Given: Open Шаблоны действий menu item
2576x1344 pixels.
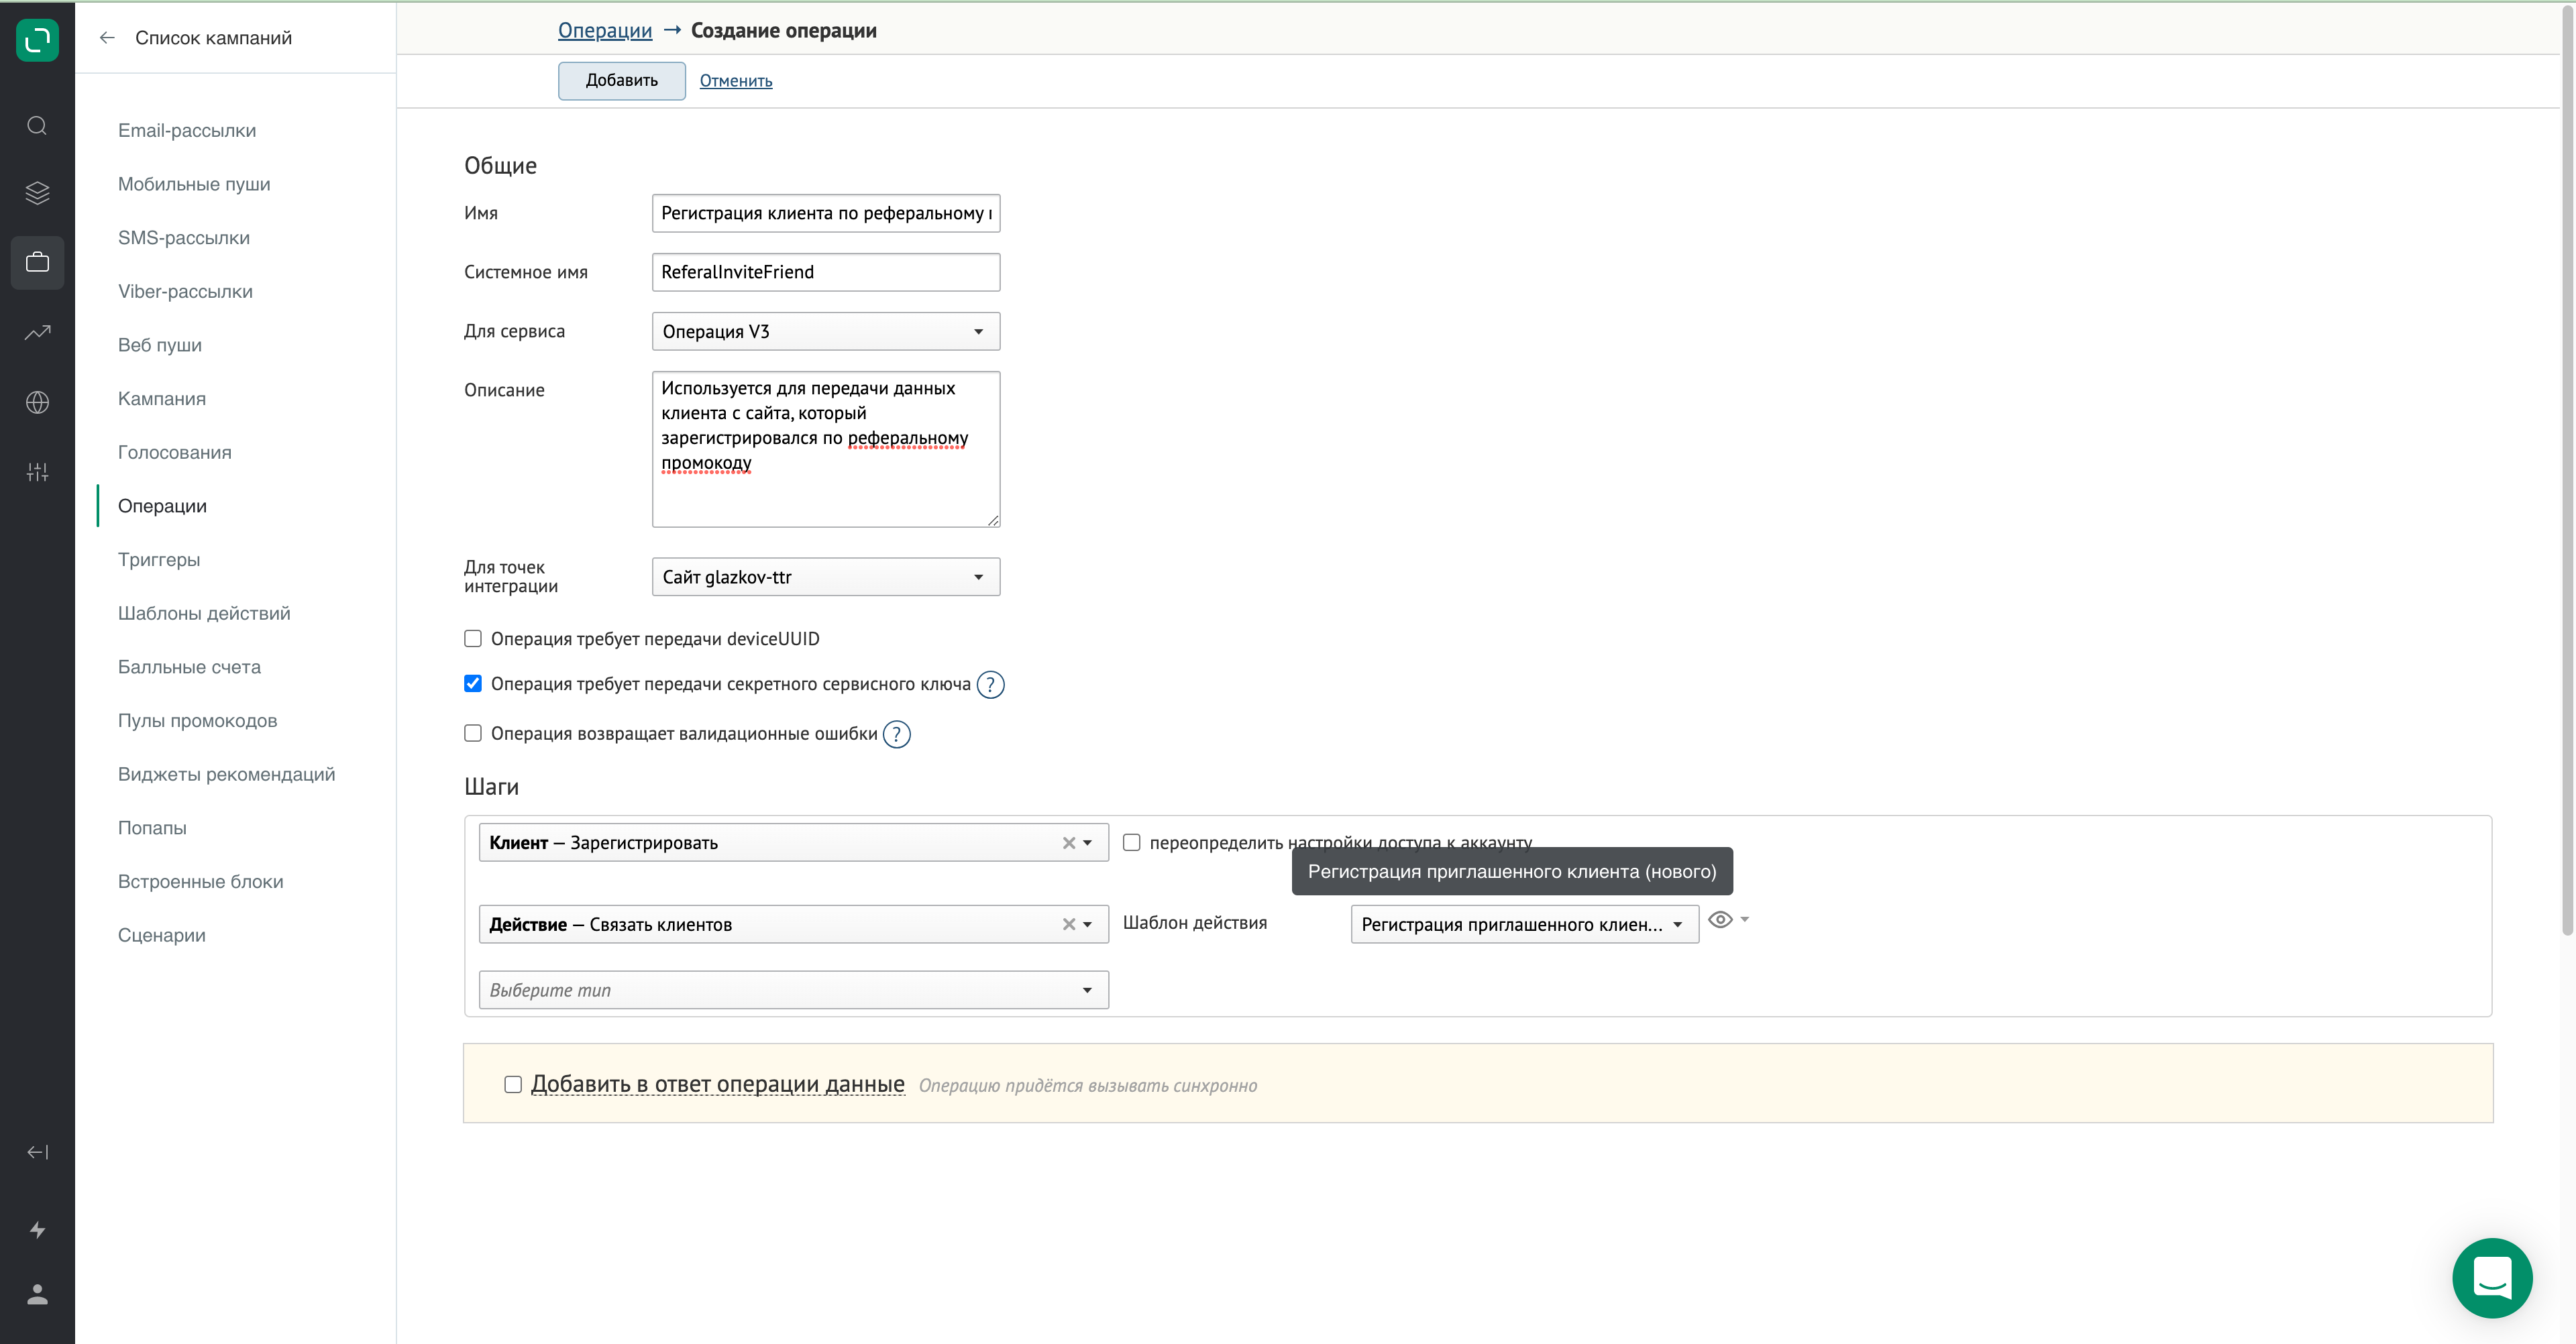Looking at the screenshot, I should 204,614.
